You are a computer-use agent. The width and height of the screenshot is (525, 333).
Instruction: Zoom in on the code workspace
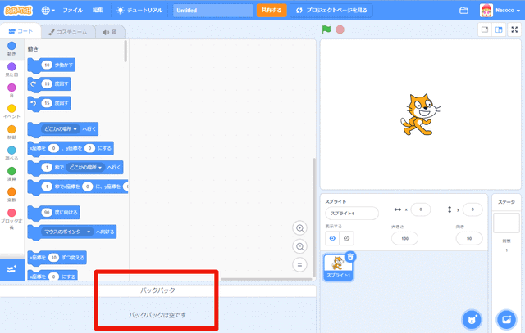pos(300,228)
